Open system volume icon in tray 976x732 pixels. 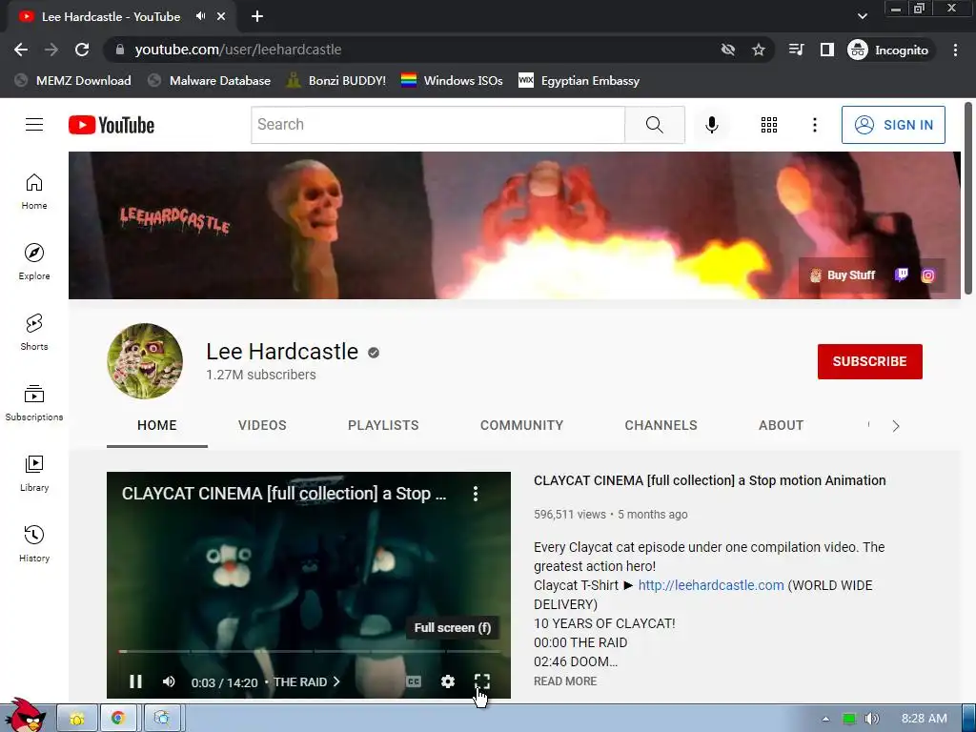(x=872, y=719)
